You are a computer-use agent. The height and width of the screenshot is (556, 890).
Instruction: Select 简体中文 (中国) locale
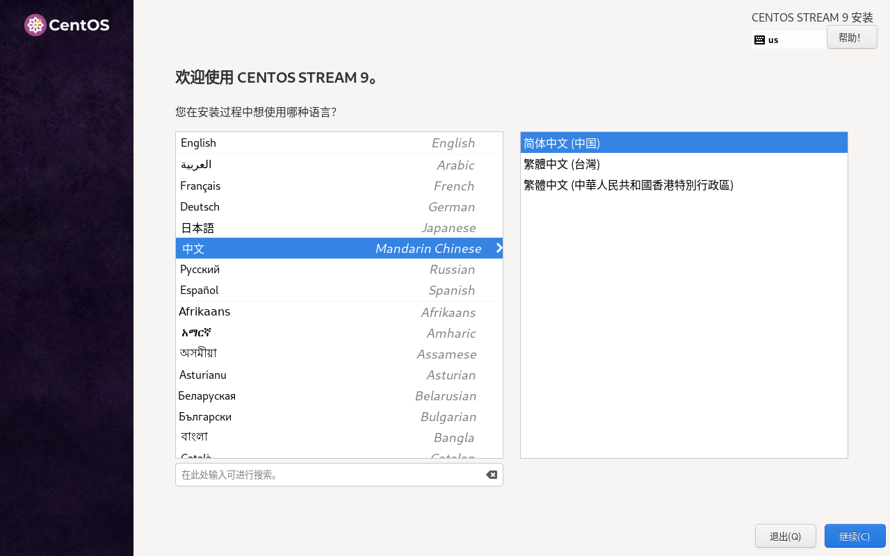[684, 143]
